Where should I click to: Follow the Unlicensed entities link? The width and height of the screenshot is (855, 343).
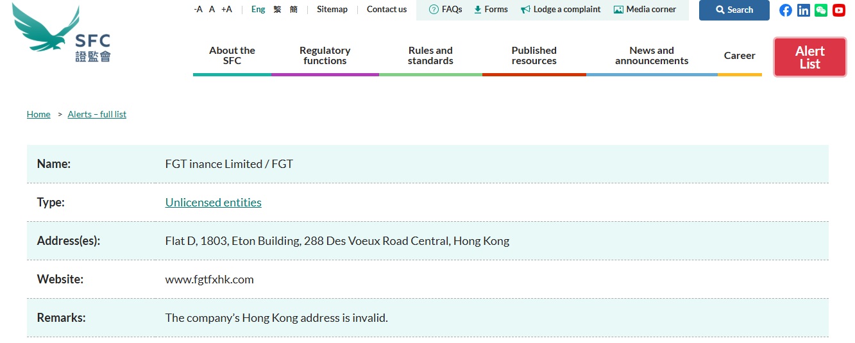pos(214,203)
